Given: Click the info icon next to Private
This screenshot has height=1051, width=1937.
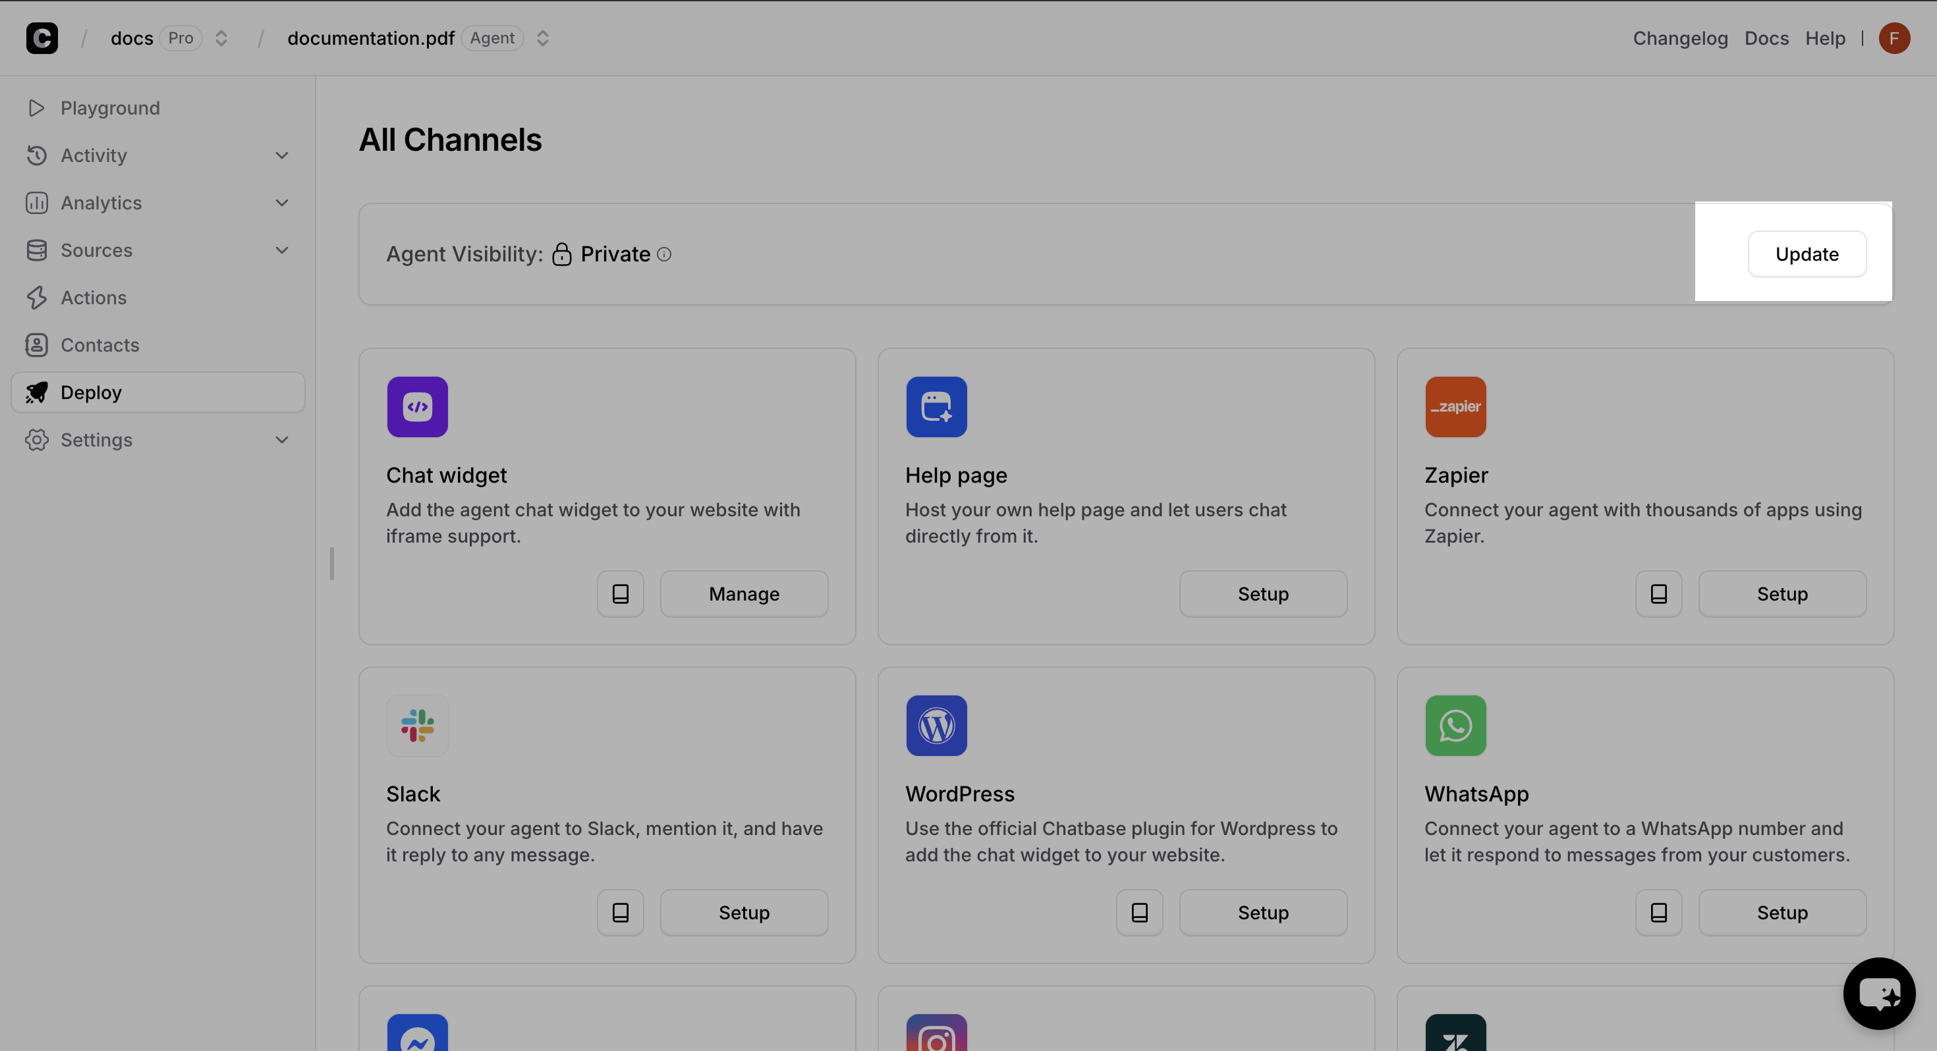Looking at the screenshot, I should (664, 254).
